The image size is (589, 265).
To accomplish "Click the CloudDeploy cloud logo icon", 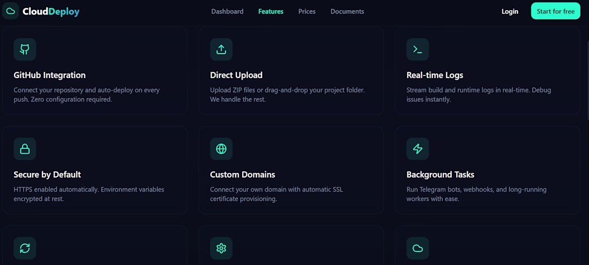I will (x=11, y=11).
